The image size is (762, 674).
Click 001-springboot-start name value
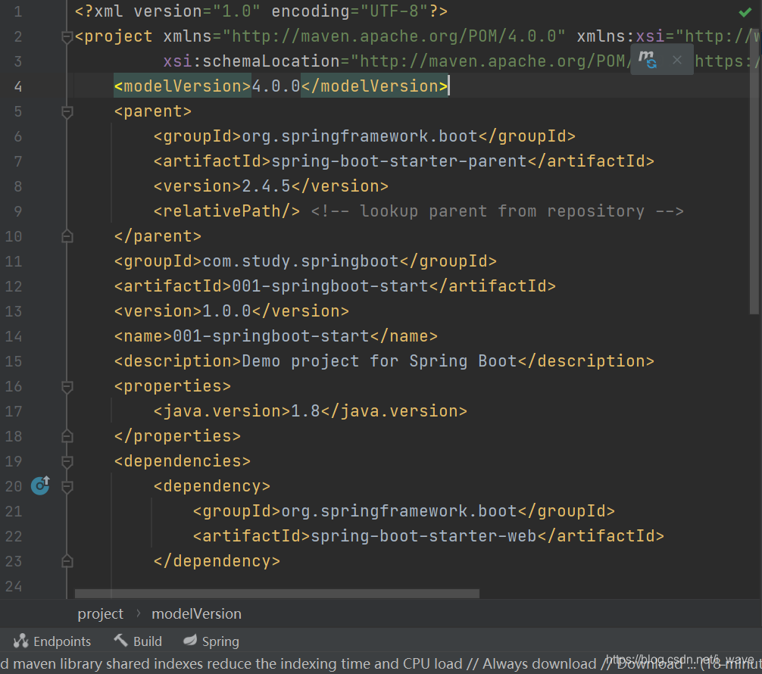click(x=270, y=336)
